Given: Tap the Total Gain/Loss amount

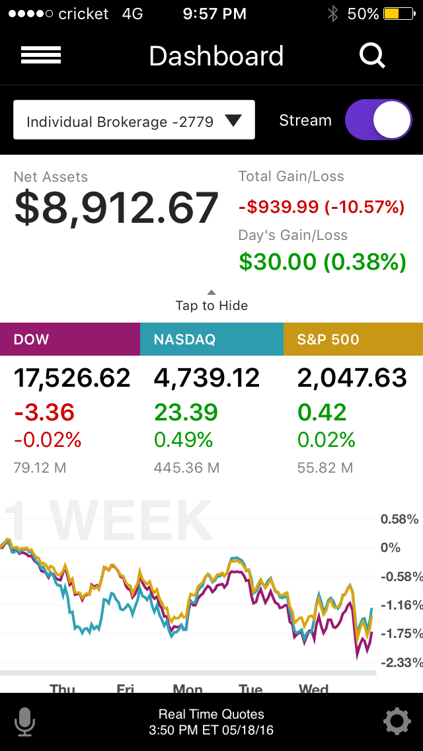Looking at the screenshot, I should point(321,207).
